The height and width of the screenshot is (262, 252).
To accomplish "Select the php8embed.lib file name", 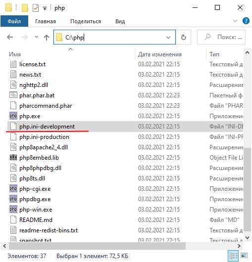I will point(39,158).
